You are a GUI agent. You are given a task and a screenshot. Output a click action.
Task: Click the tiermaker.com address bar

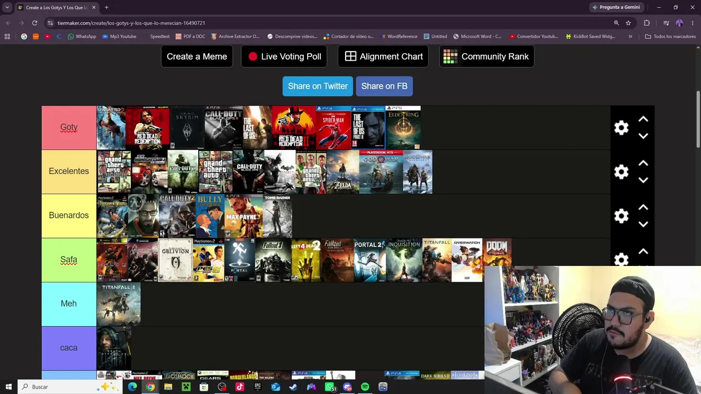tap(329, 23)
